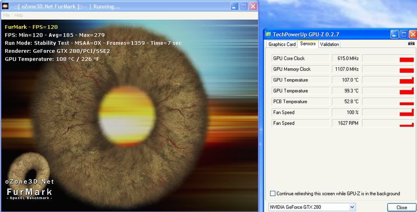Minimize the FurMark window
The width and height of the screenshot is (417, 212).
[234, 6]
